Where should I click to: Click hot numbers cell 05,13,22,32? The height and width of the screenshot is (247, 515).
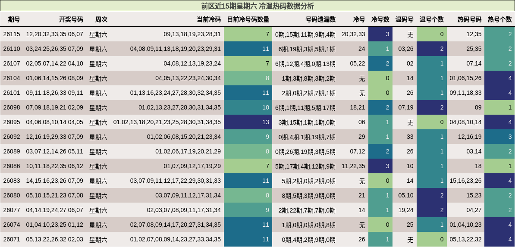coord(465,239)
